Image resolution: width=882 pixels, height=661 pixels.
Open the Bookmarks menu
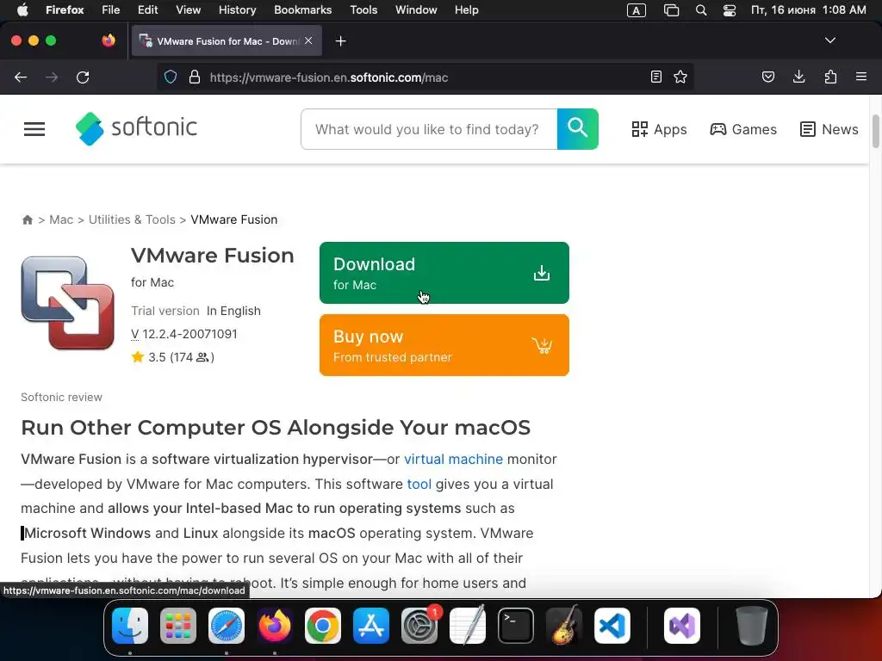(302, 10)
